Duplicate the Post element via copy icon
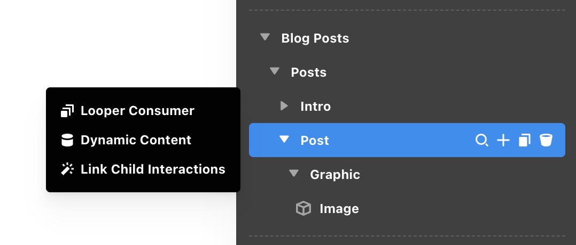Viewport: 576px width, 245px height. (x=525, y=141)
